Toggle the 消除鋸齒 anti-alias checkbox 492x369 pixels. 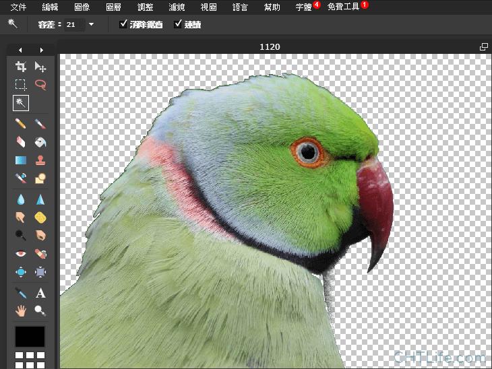coord(123,24)
